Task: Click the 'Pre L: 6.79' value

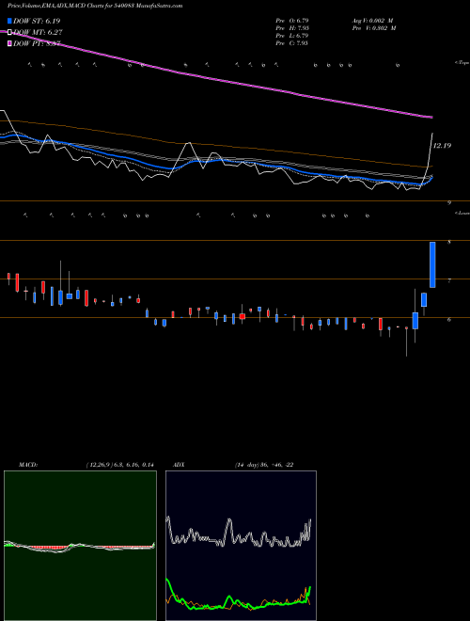Action: point(292,36)
